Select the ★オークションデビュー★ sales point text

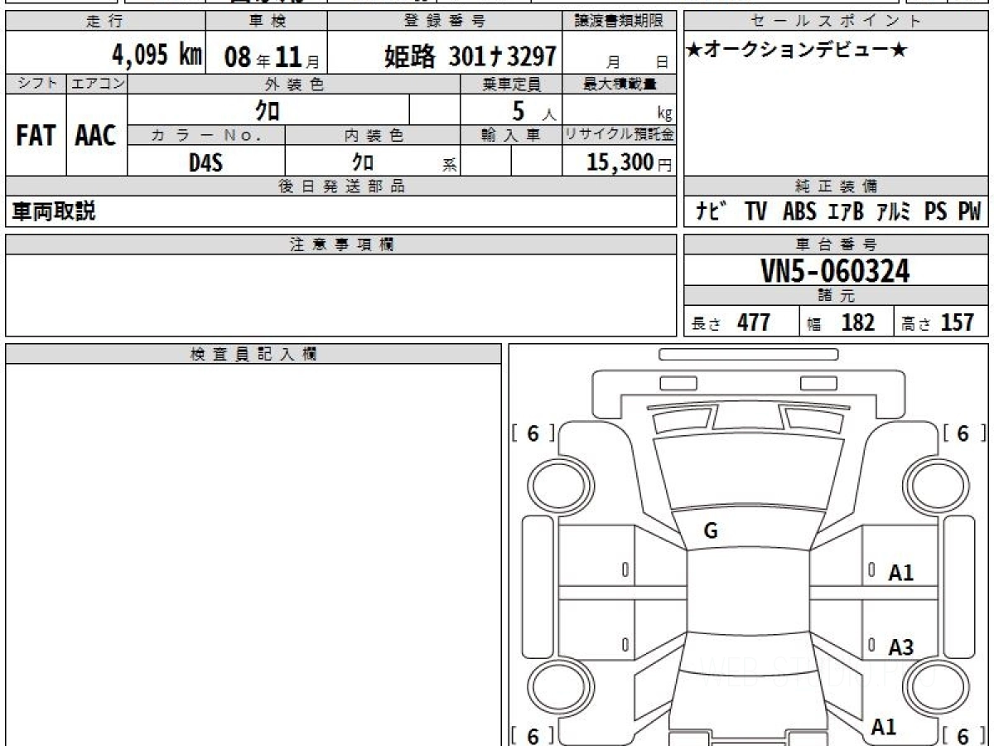pos(796,51)
